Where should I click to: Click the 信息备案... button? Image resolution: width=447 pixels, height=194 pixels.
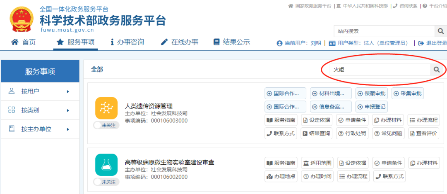click(x=331, y=107)
